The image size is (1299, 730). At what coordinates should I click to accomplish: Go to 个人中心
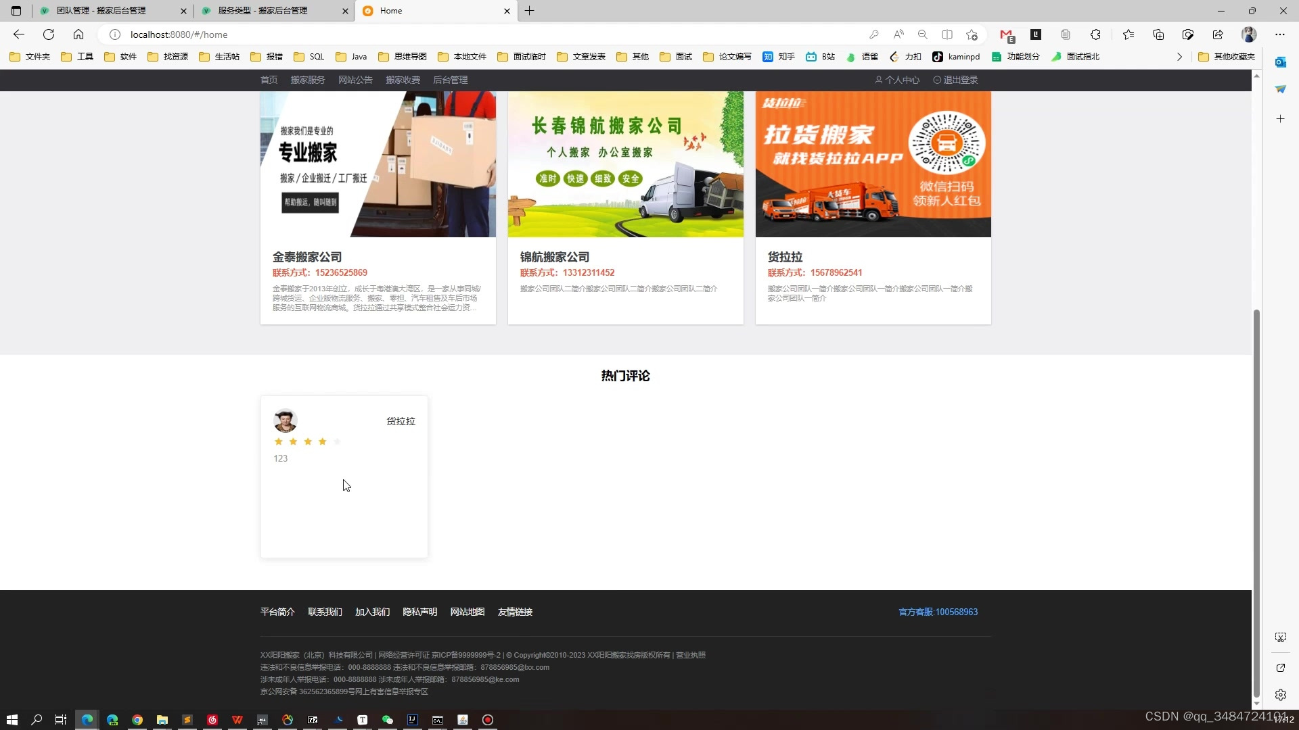click(x=897, y=80)
